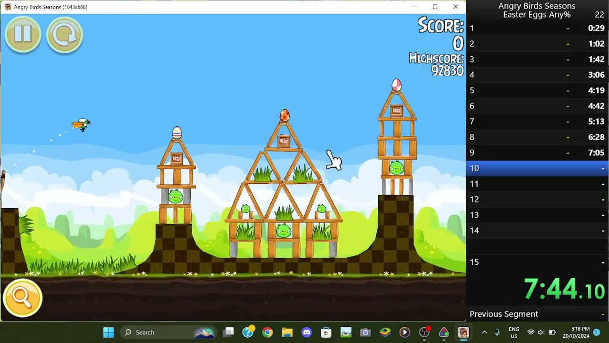The image size is (609, 343).
Task: Click the striped egg on the left tower
Action: click(177, 132)
